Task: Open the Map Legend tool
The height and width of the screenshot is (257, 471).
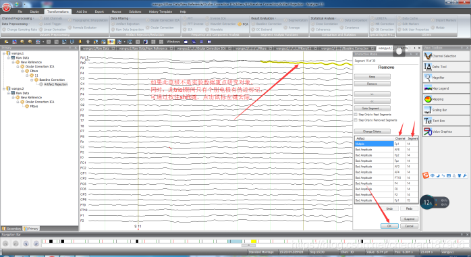Action: pyautogui.click(x=446, y=88)
